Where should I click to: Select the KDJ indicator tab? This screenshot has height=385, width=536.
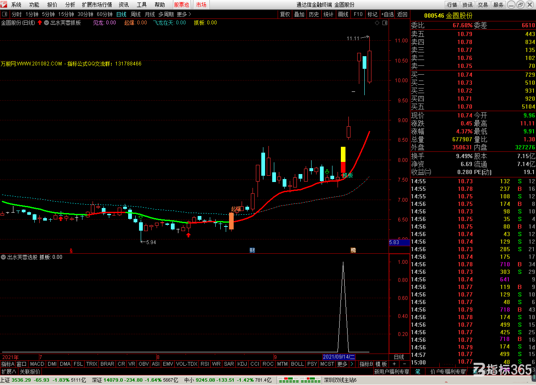point(242,364)
